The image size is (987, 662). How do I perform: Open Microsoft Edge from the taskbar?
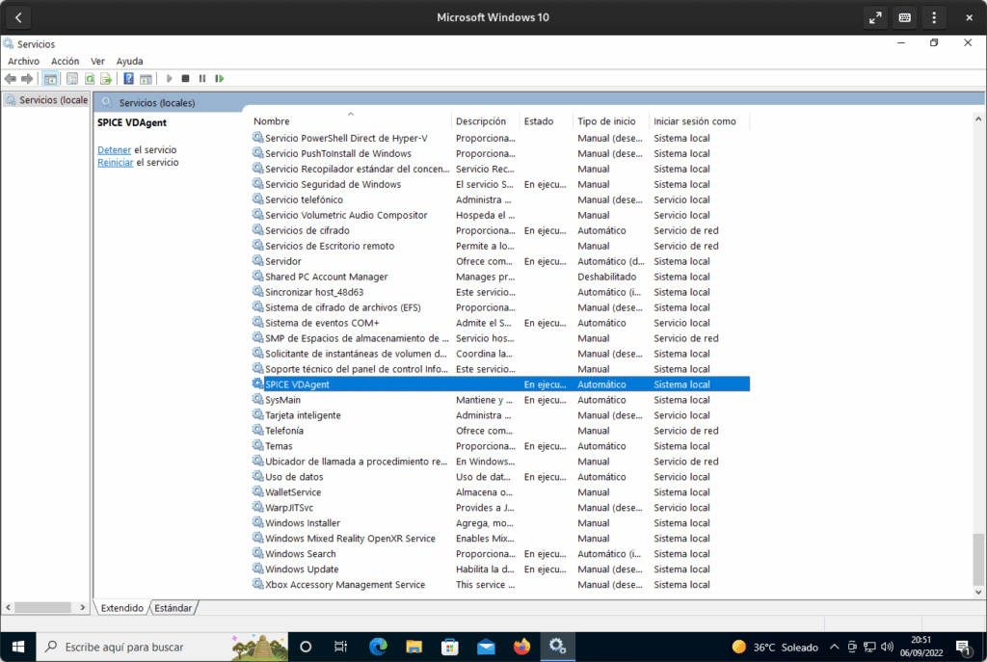[377, 647]
